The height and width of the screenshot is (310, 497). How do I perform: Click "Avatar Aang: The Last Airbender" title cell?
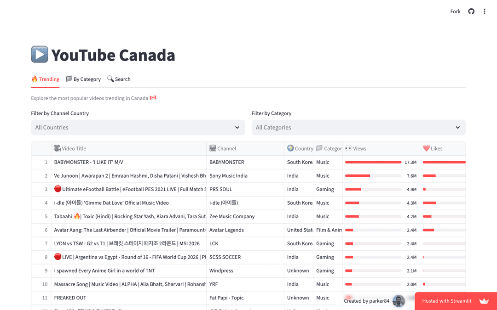point(129,230)
